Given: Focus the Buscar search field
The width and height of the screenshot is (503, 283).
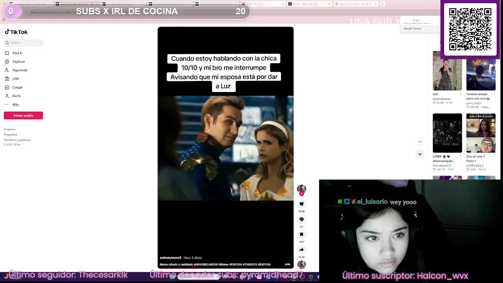Looking at the screenshot, I should (24, 42).
